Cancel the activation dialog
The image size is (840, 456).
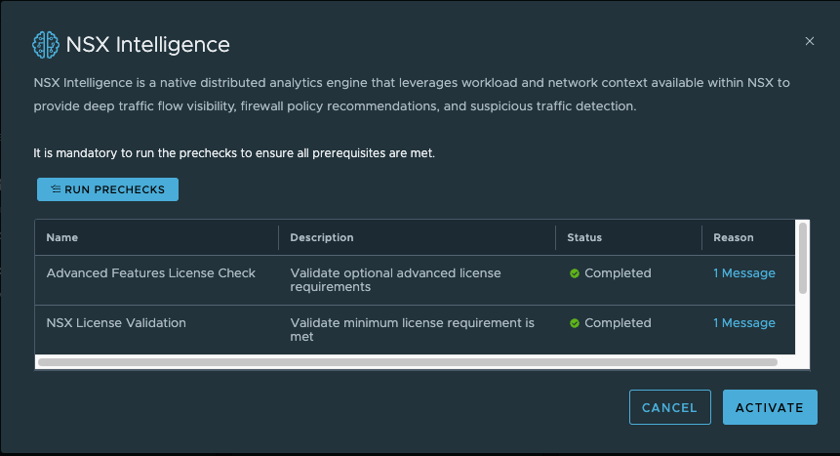pos(669,407)
